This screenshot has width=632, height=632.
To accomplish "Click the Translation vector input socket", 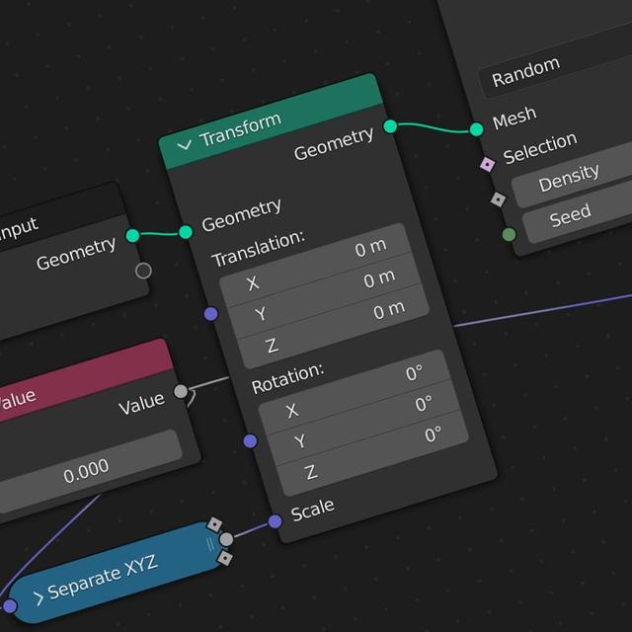I will click(210, 314).
